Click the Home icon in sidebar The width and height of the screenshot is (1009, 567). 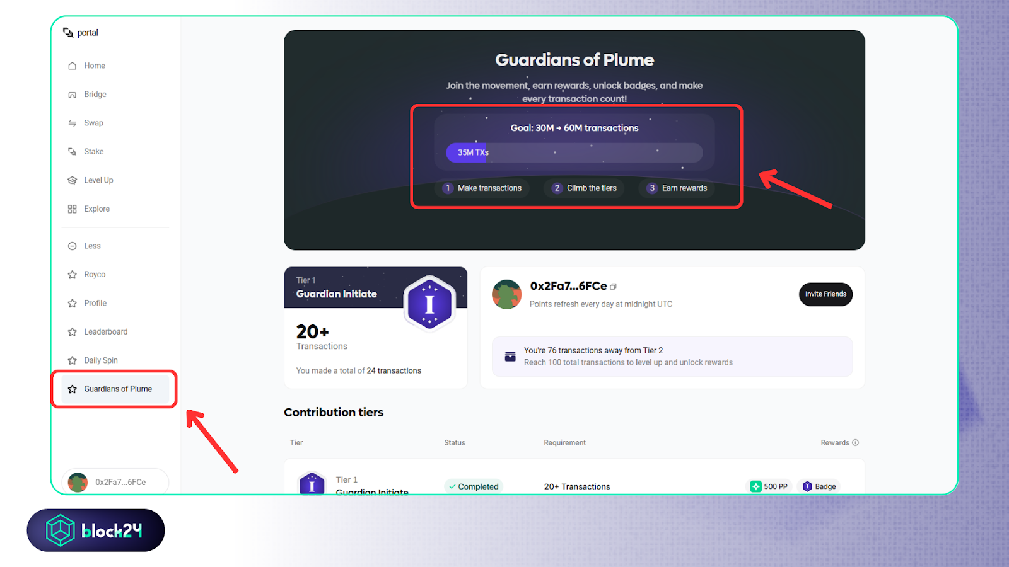pyautogui.click(x=73, y=66)
